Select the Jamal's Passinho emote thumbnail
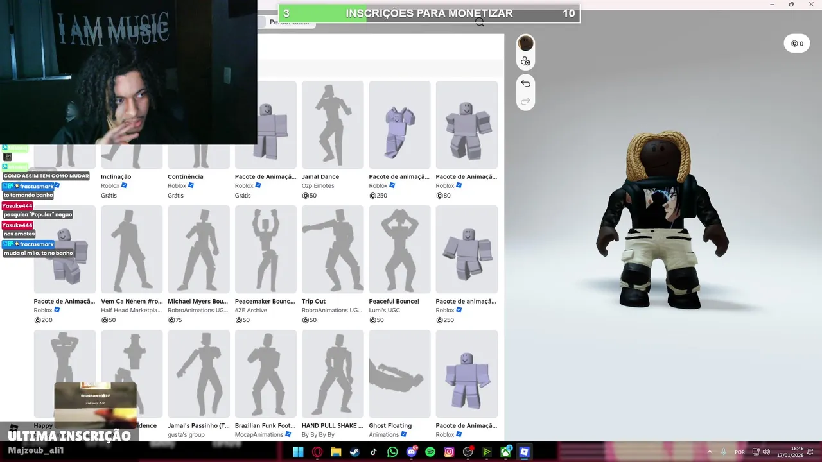The height and width of the screenshot is (462, 822). coord(198,374)
